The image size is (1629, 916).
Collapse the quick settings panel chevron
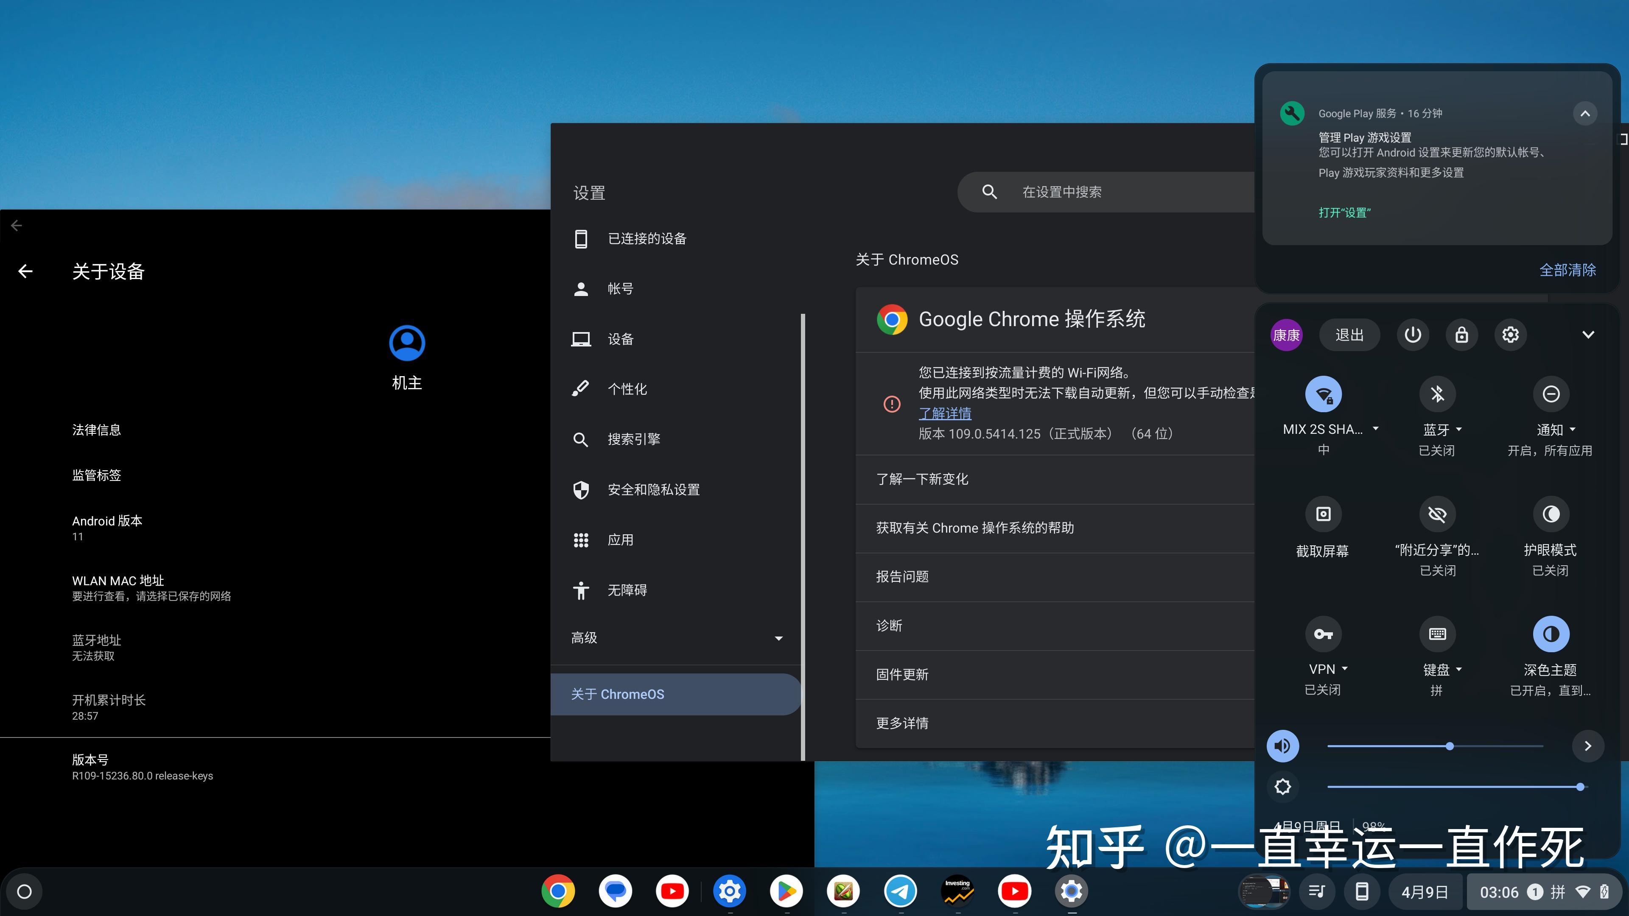click(1588, 335)
